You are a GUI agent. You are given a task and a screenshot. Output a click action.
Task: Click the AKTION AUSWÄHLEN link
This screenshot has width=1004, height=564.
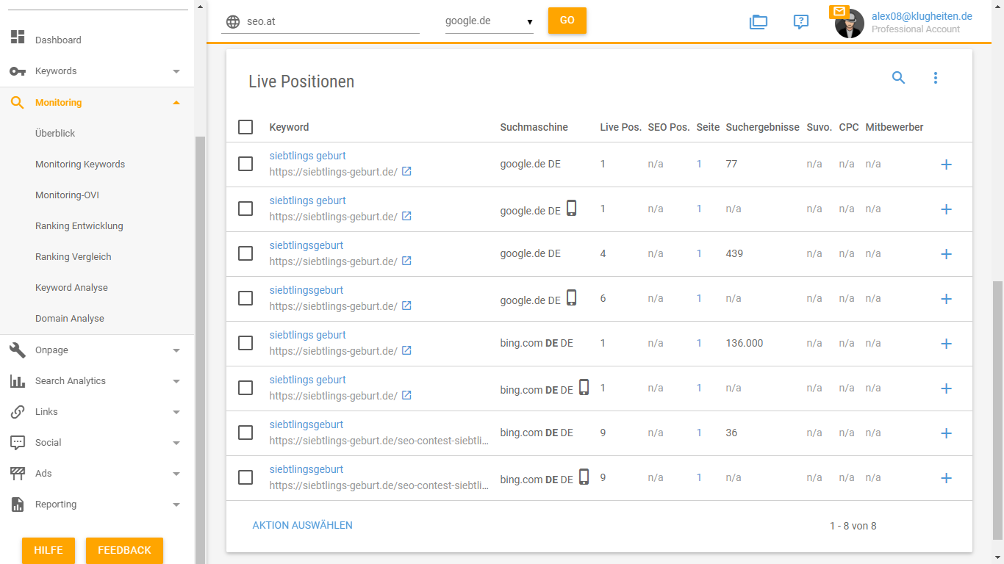pos(302,525)
